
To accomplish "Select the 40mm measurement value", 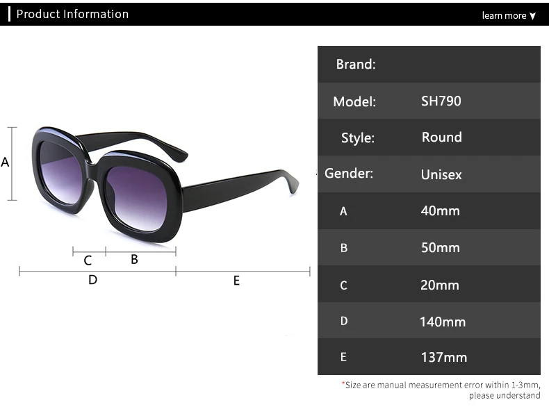I will click(x=440, y=210).
